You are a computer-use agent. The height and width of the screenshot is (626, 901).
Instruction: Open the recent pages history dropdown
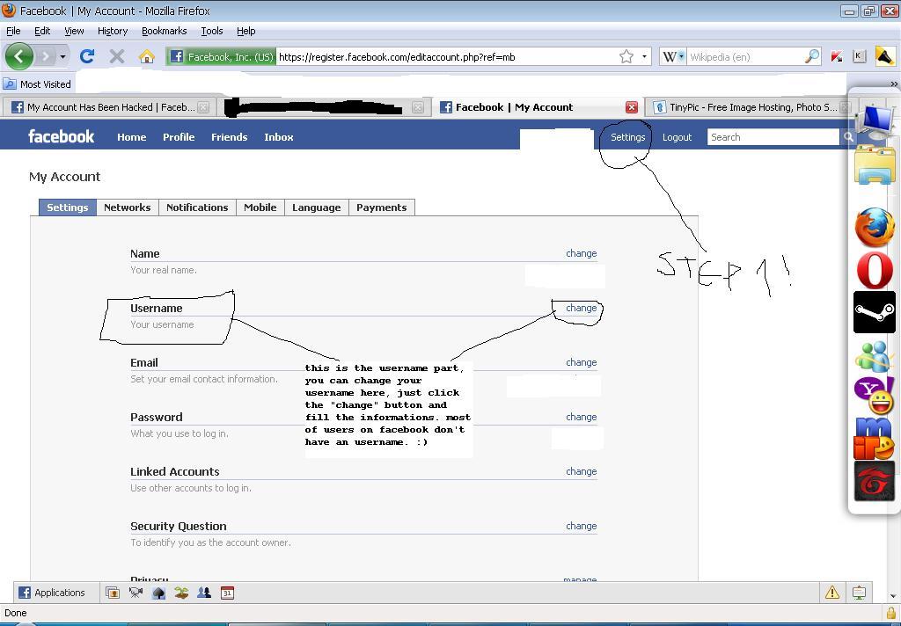coord(62,56)
